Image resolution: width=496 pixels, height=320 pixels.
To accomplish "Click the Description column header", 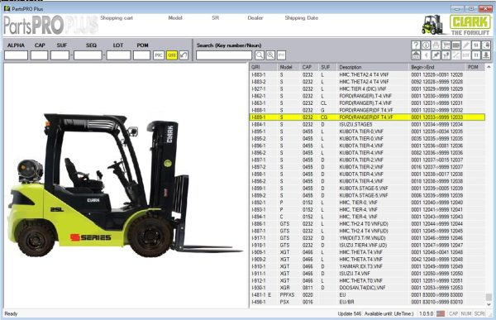I will [x=373, y=67].
